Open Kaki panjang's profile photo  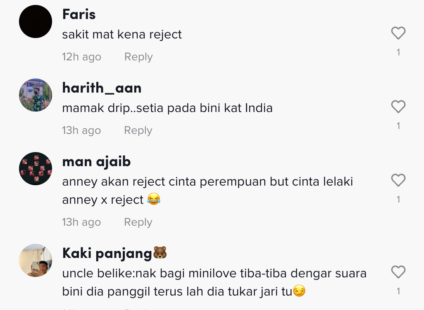click(x=36, y=260)
